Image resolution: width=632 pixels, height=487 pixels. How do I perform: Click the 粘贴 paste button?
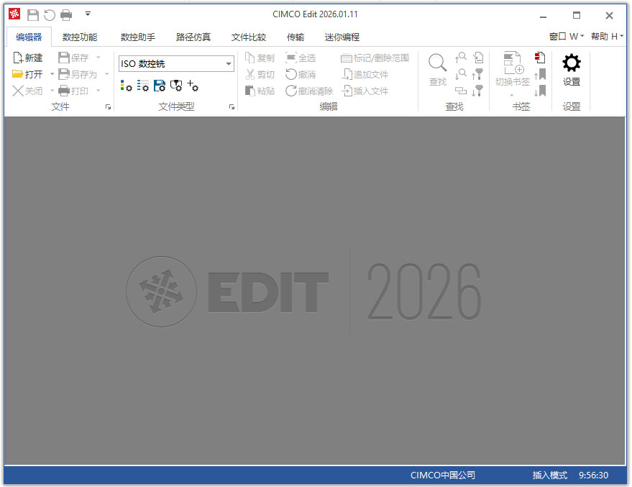pyautogui.click(x=260, y=91)
